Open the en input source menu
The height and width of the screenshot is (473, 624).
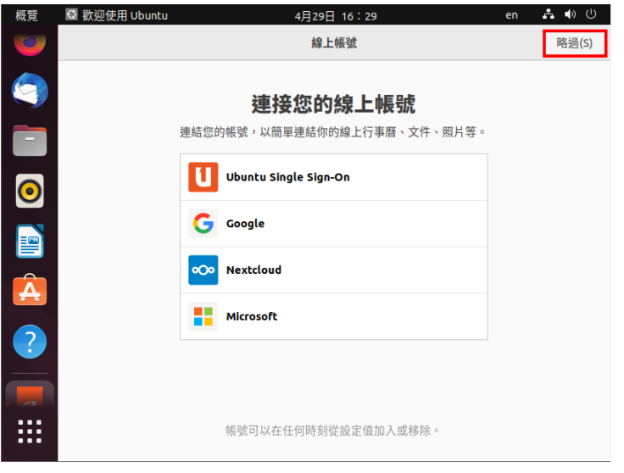click(512, 15)
